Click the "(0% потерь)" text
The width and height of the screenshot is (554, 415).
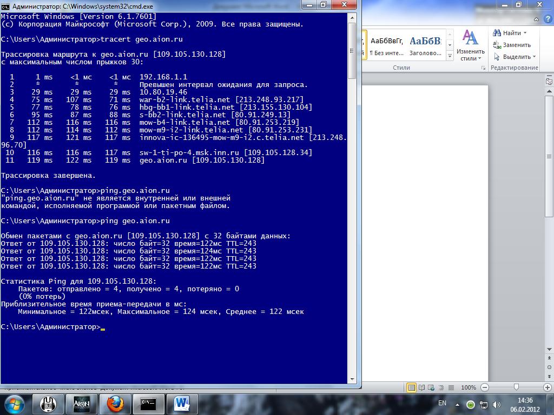[x=42, y=297]
